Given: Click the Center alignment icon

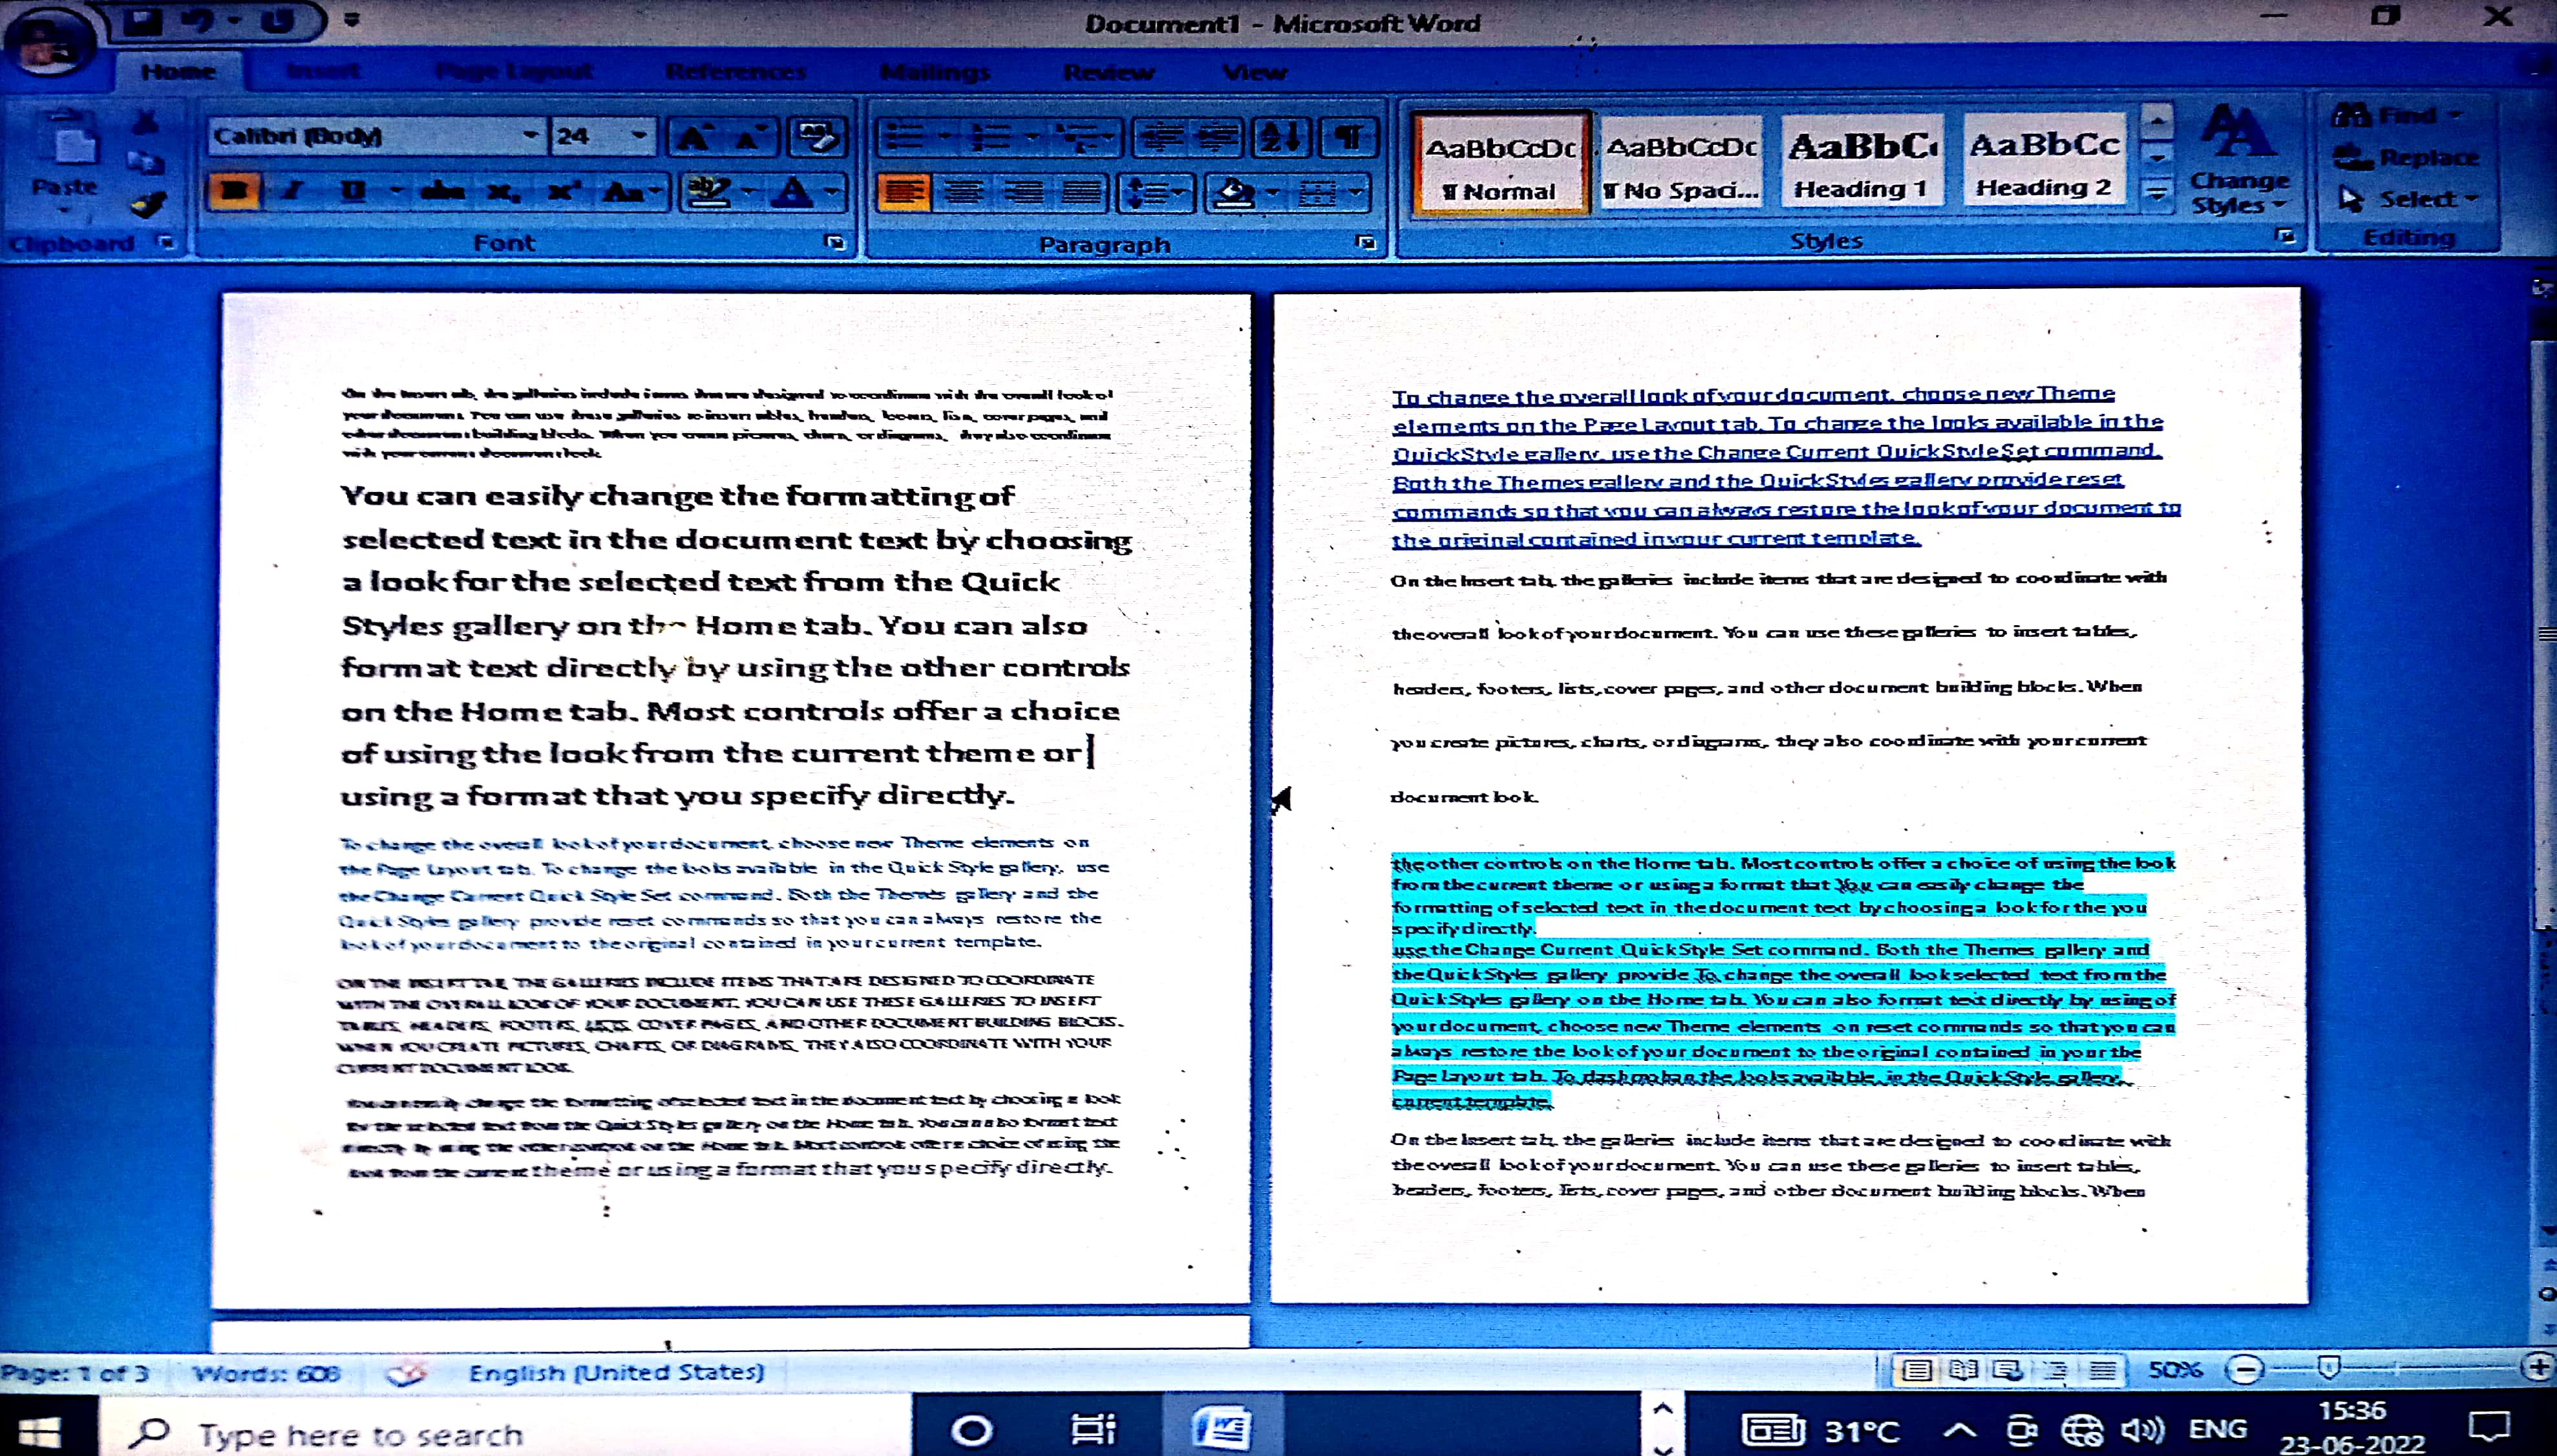Looking at the screenshot, I should click(964, 191).
